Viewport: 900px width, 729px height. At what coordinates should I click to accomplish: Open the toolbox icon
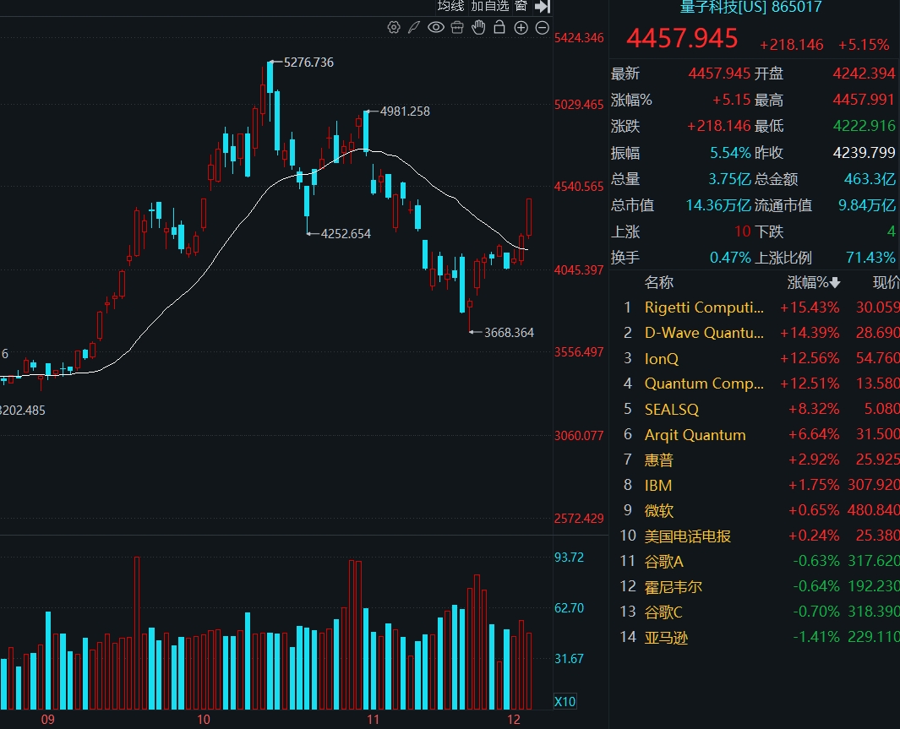coord(457,27)
